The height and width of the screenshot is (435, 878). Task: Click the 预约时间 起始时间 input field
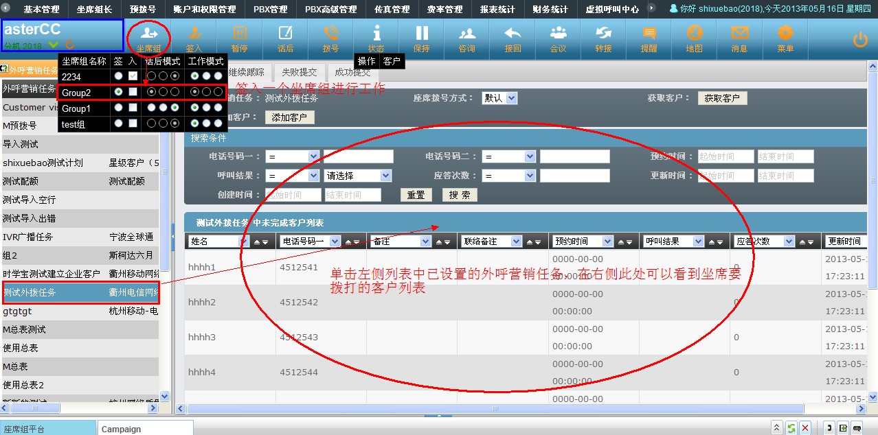[725, 156]
